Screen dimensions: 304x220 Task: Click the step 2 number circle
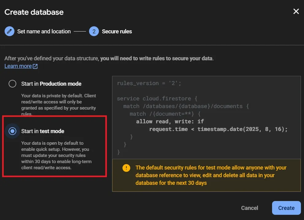tap(94, 31)
